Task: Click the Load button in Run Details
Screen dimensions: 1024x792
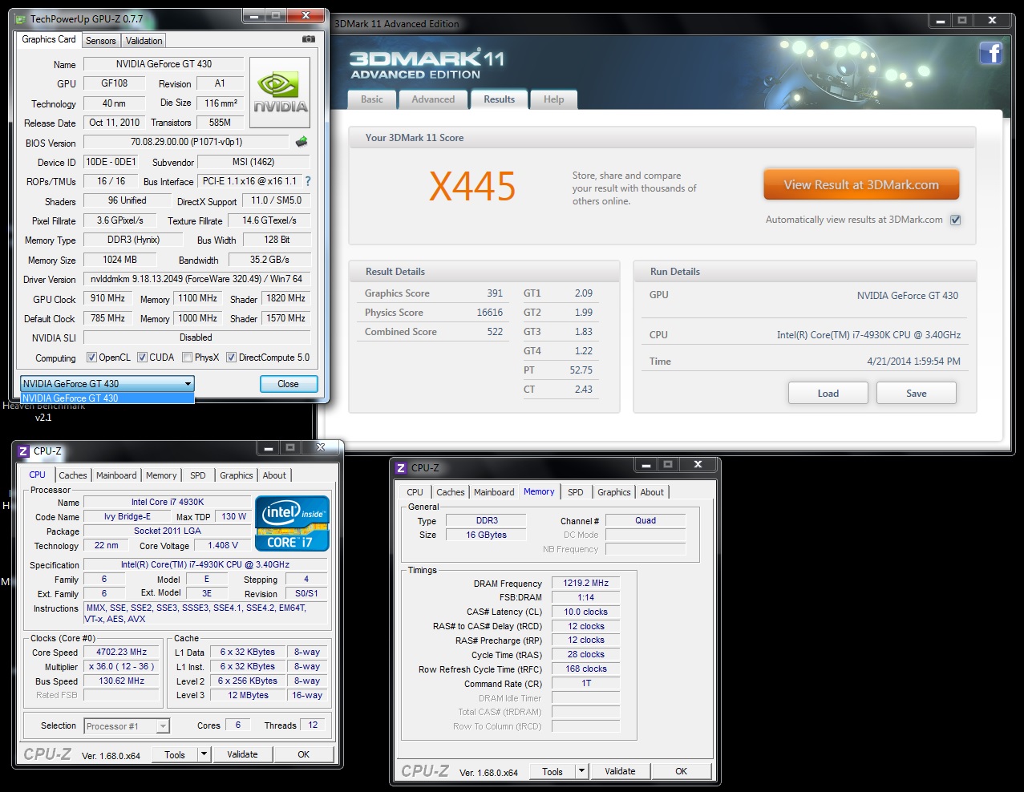Action: (x=828, y=393)
